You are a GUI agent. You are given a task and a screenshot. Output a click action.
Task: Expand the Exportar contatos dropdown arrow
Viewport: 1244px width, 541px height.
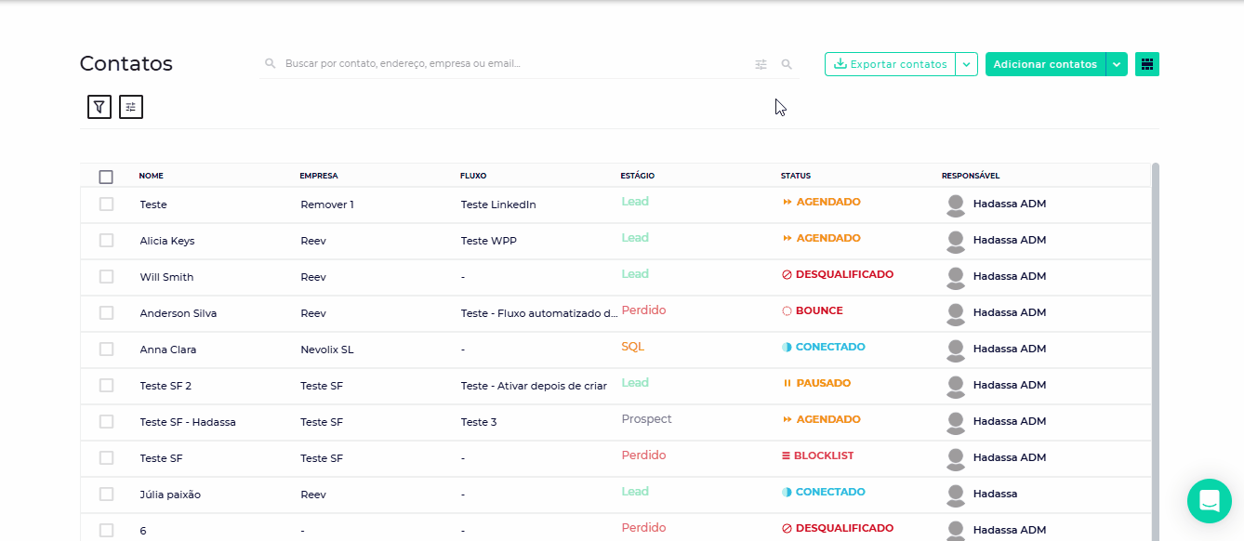[967, 64]
